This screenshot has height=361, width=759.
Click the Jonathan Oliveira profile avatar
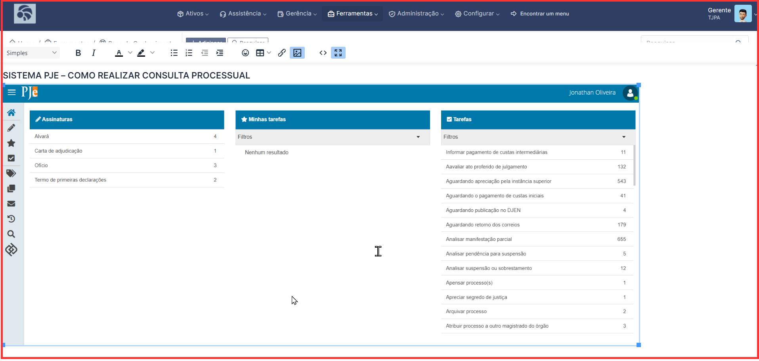[630, 93]
